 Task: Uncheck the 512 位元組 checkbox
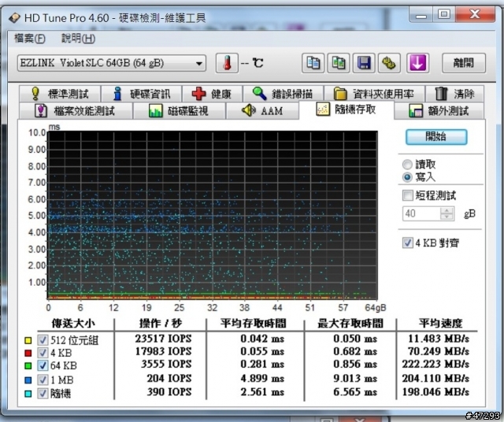(x=43, y=340)
